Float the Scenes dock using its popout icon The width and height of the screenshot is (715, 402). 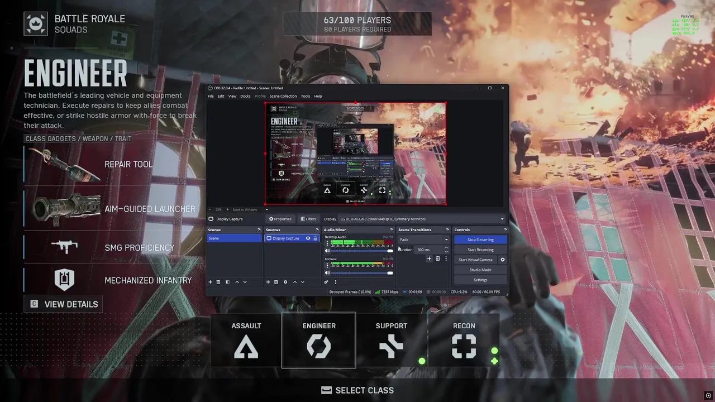tap(259, 229)
